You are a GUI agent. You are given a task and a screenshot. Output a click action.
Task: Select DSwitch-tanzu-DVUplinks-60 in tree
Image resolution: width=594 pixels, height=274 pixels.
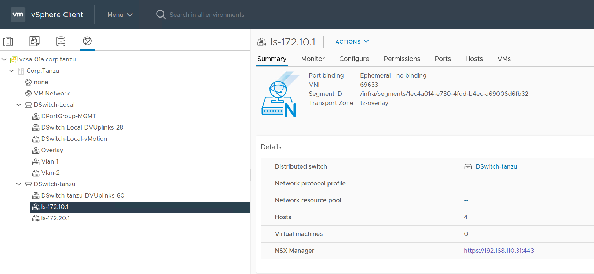coord(83,195)
